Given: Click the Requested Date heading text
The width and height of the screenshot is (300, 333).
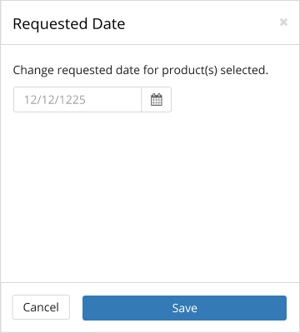Looking at the screenshot, I should 69,24.
